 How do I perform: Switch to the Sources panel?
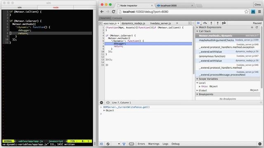(105, 18)
